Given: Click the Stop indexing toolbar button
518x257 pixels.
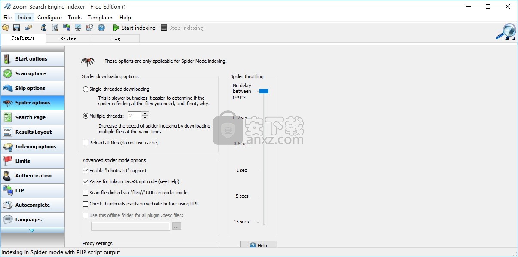Looking at the screenshot, I should click(182, 28).
